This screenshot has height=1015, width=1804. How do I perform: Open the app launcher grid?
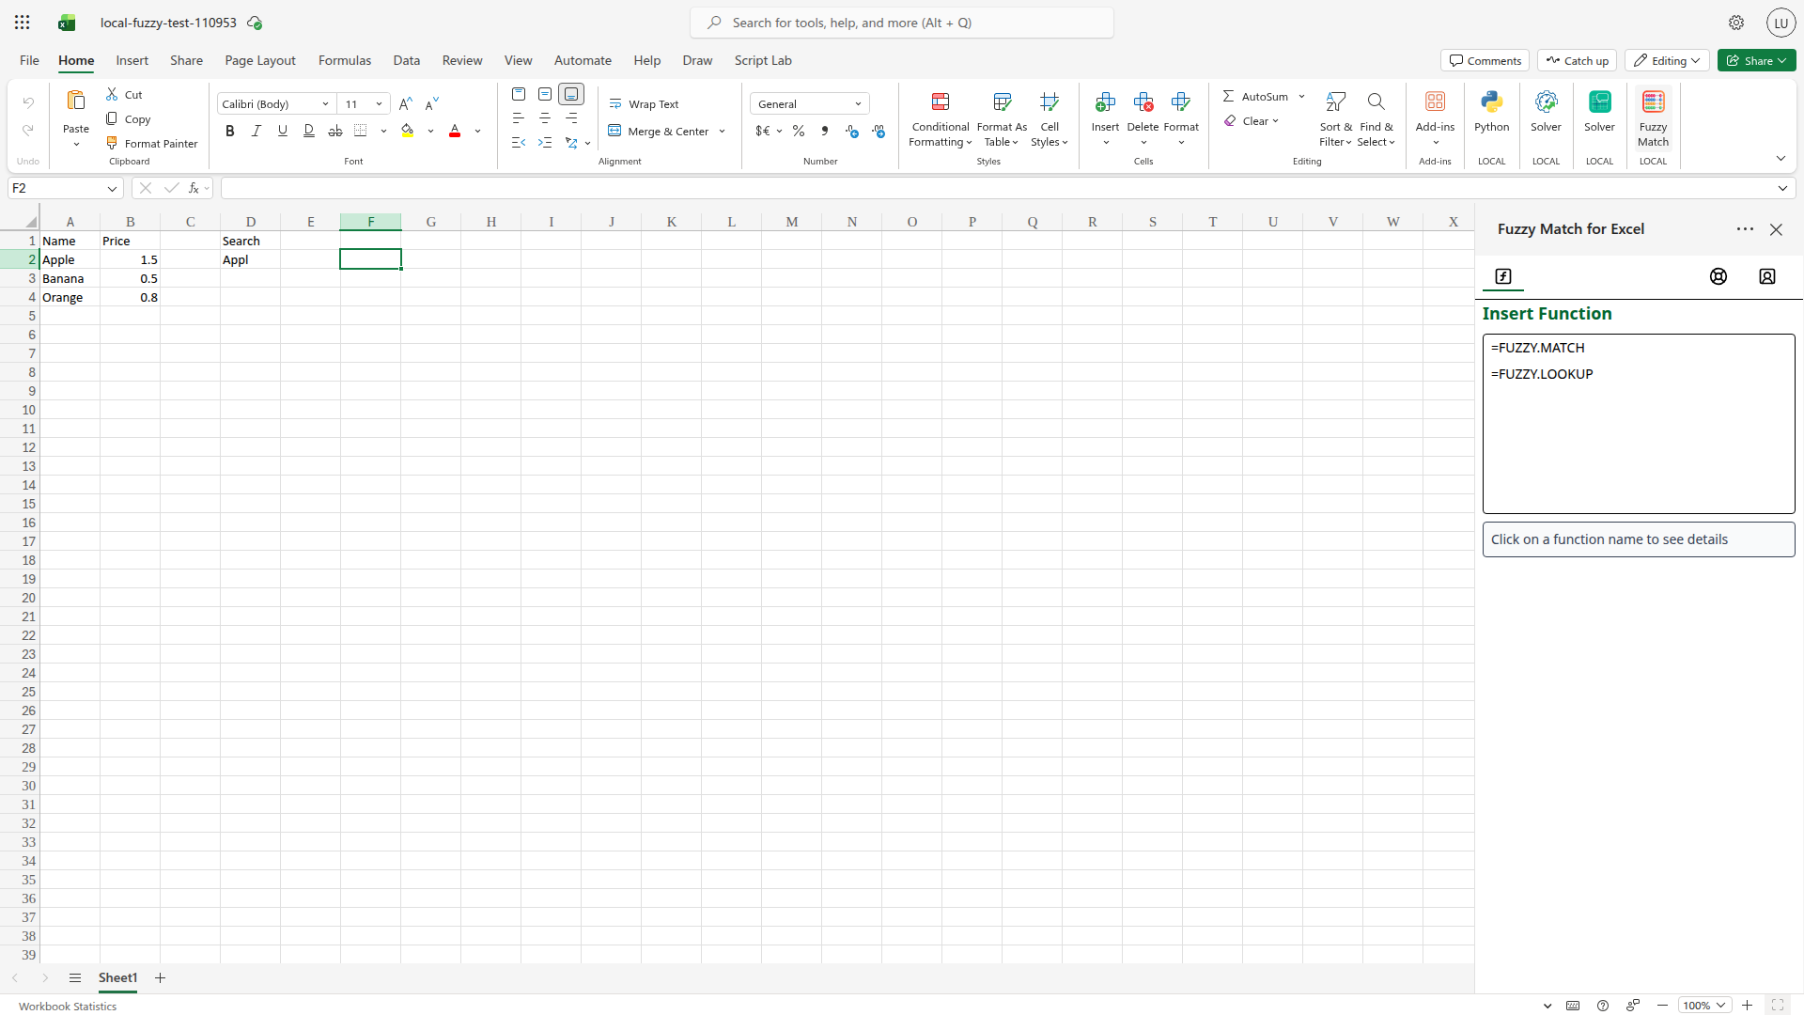[x=23, y=23]
